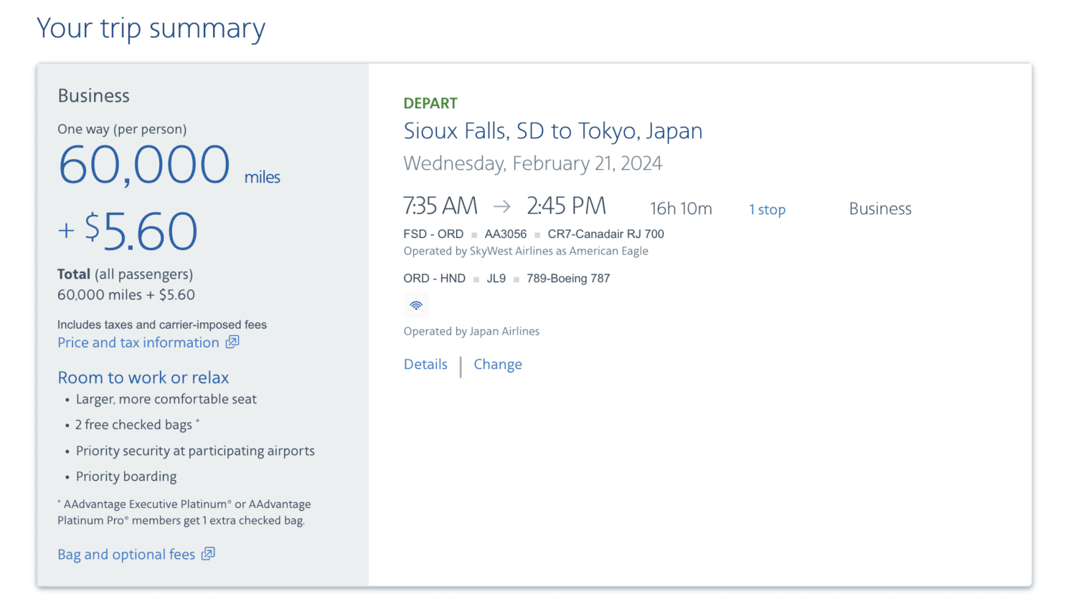Click the separator icon between JL9 and 789-Boeing 787
The width and height of the screenshot is (1076, 609).
tap(516, 278)
